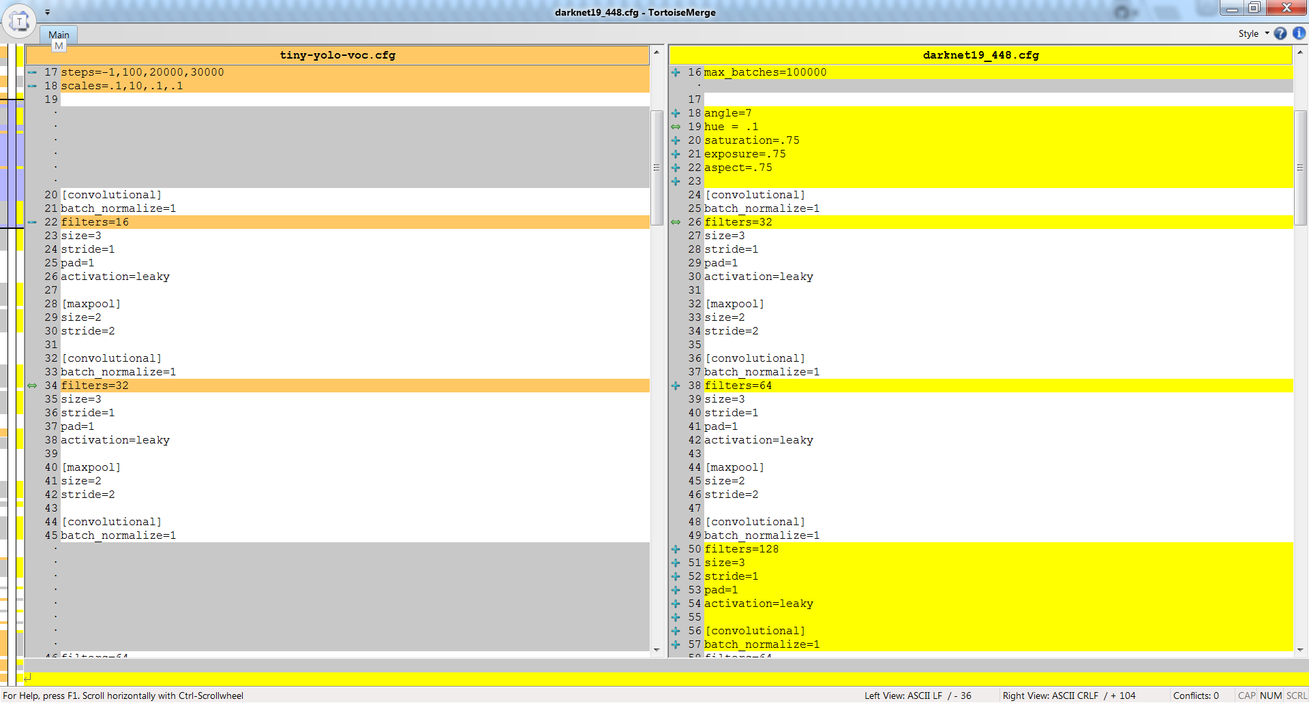Image resolution: width=1309 pixels, height=703 pixels.
Task: Click the Conflicts: 0 status entry
Action: click(x=1196, y=696)
